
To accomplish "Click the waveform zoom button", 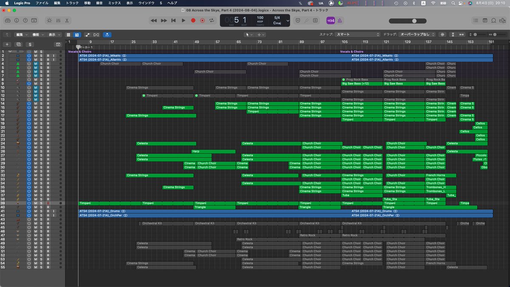I will point(443,34).
